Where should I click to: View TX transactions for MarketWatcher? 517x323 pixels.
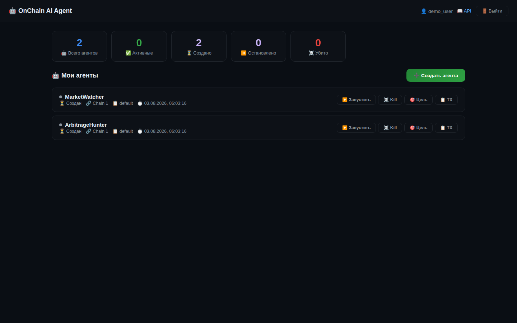446,100
